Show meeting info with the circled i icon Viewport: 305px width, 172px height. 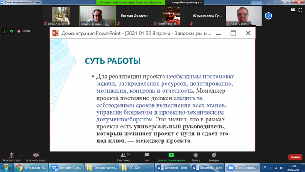(x=5, y=31)
